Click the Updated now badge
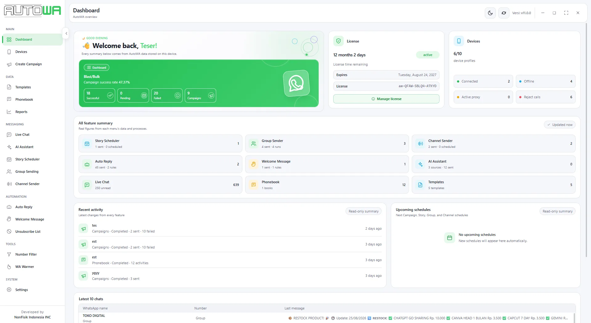 [x=560, y=125]
